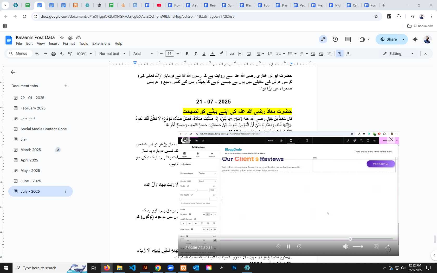This screenshot has width=437, height=273.
Task: Decrease the font size
Action: [161, 54]
